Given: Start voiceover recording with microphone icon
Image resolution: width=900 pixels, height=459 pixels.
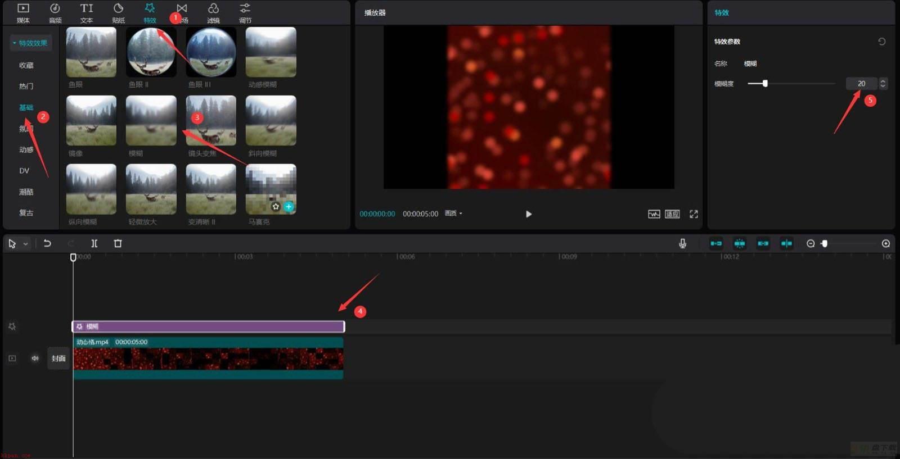Looking at the screenshot, I should click(x=682, y=243).
